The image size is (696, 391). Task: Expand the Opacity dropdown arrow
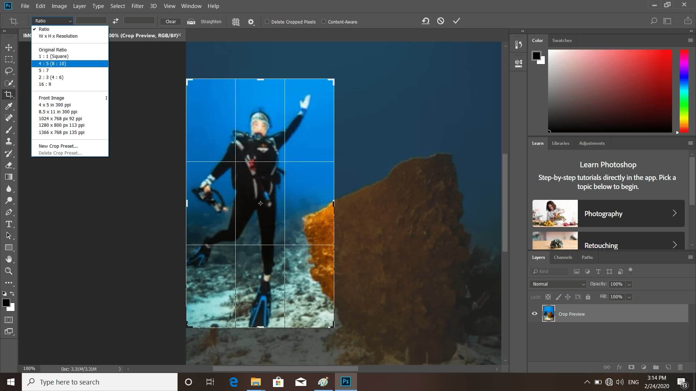[629, 284]
